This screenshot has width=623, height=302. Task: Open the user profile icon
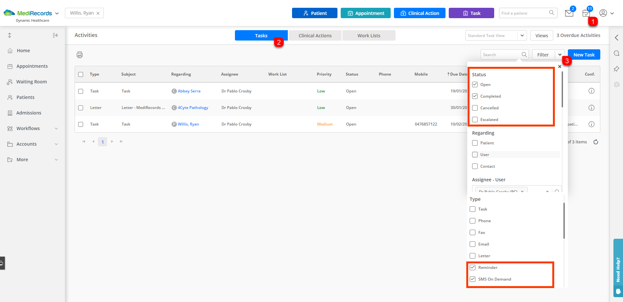pos(603,13)
